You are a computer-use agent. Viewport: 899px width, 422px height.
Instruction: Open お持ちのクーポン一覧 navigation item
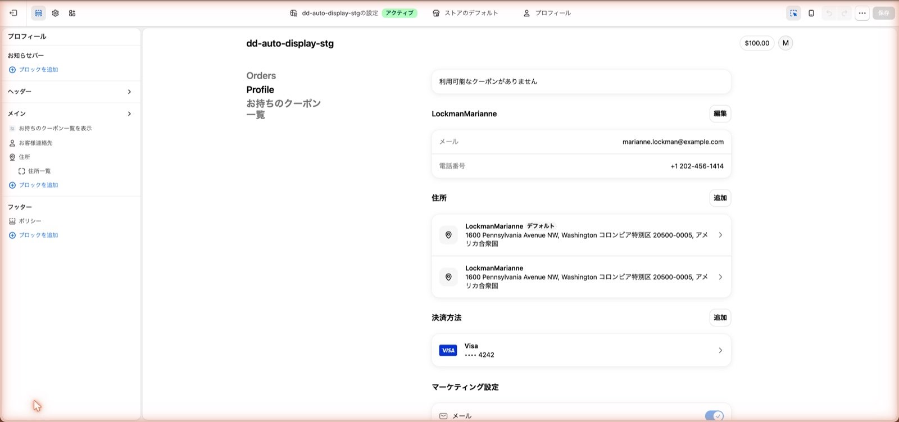click(x=284, y=109)
